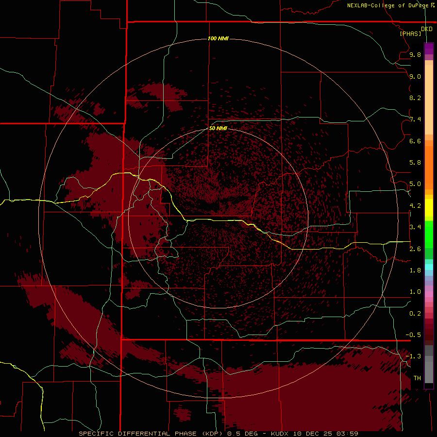The image size is (437, 437).
Task: Click the dark orange segment of color bar
Action: point(429,168)
